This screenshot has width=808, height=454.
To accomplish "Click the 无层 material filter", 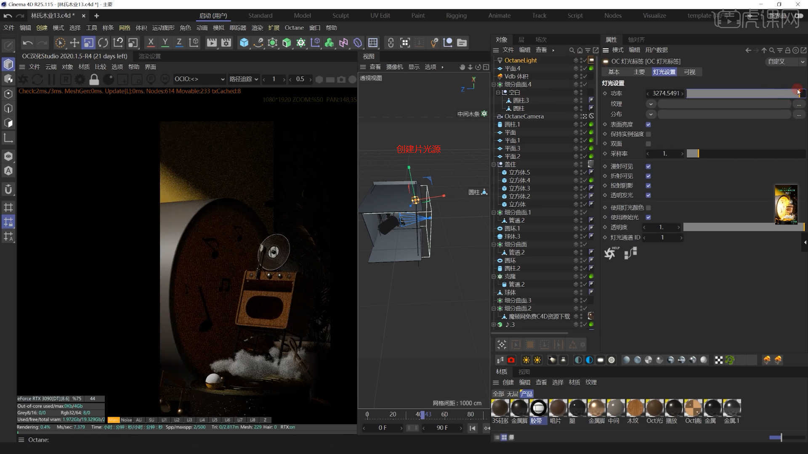I will pos(512,394).
